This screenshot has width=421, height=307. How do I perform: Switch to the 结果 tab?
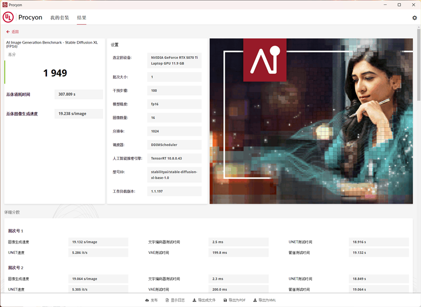(x=82, y=18)
